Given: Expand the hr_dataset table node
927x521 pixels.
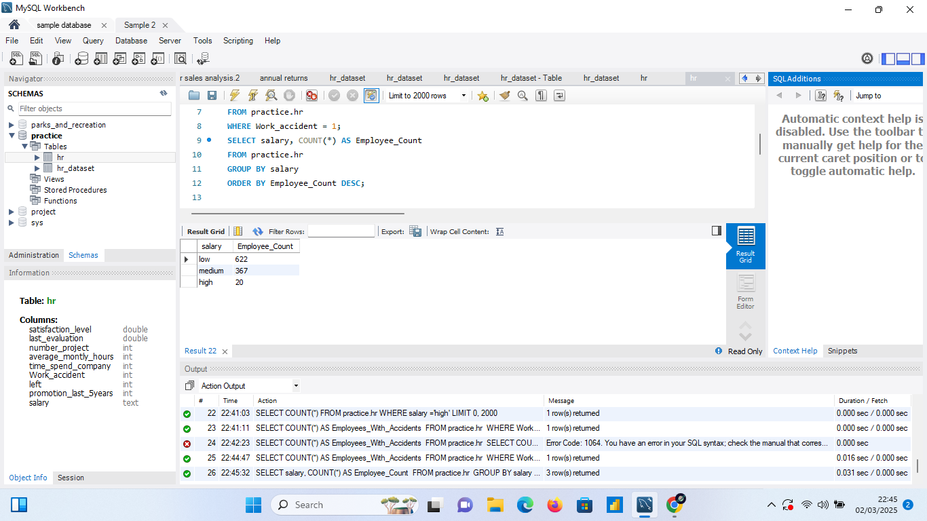Looking at the screenshot, I should point(37,168).
